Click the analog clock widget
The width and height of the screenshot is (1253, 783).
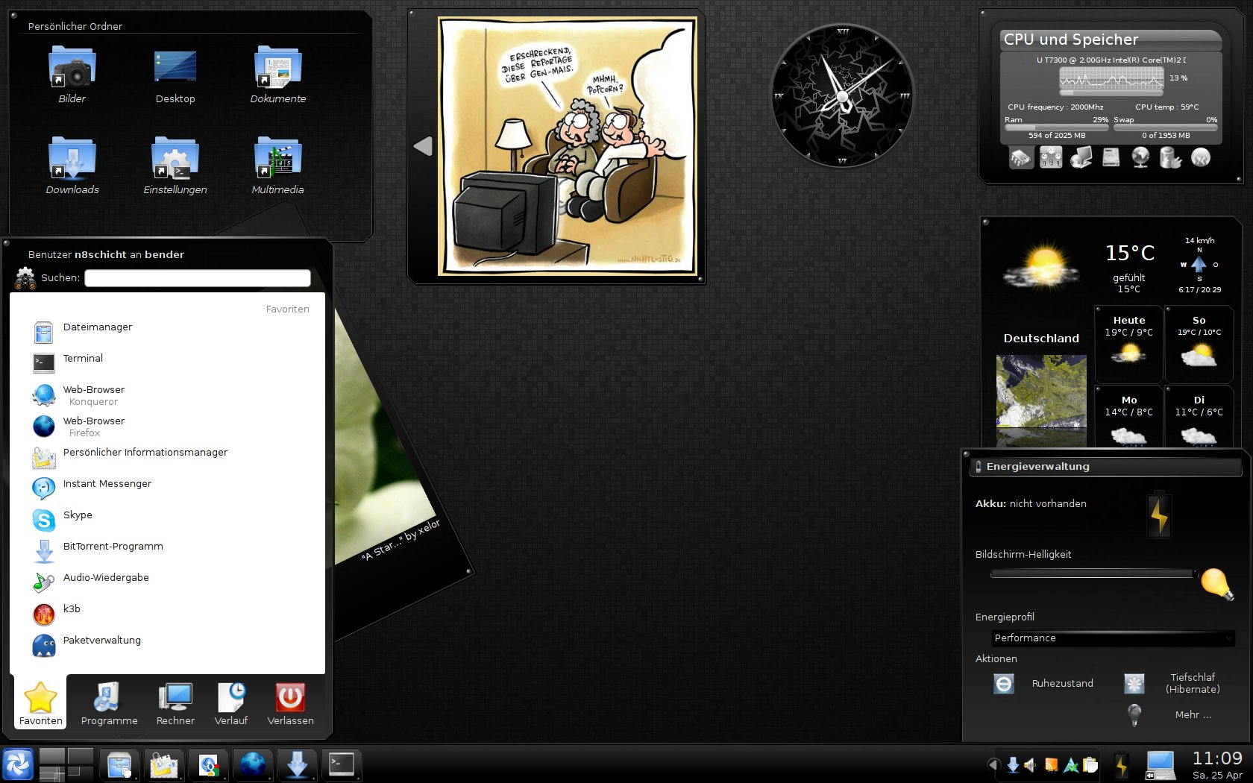point(842,95)
